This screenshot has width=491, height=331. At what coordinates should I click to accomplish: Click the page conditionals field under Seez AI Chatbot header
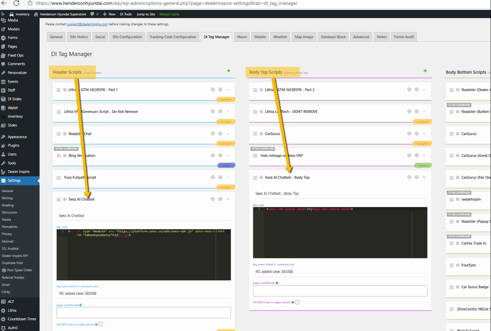144,313
